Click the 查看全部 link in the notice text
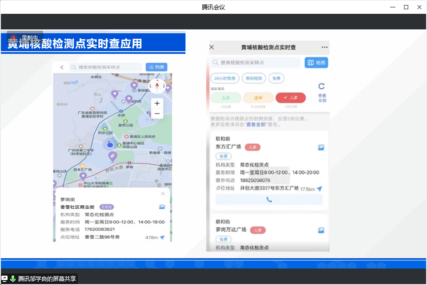 click(258, 125)
